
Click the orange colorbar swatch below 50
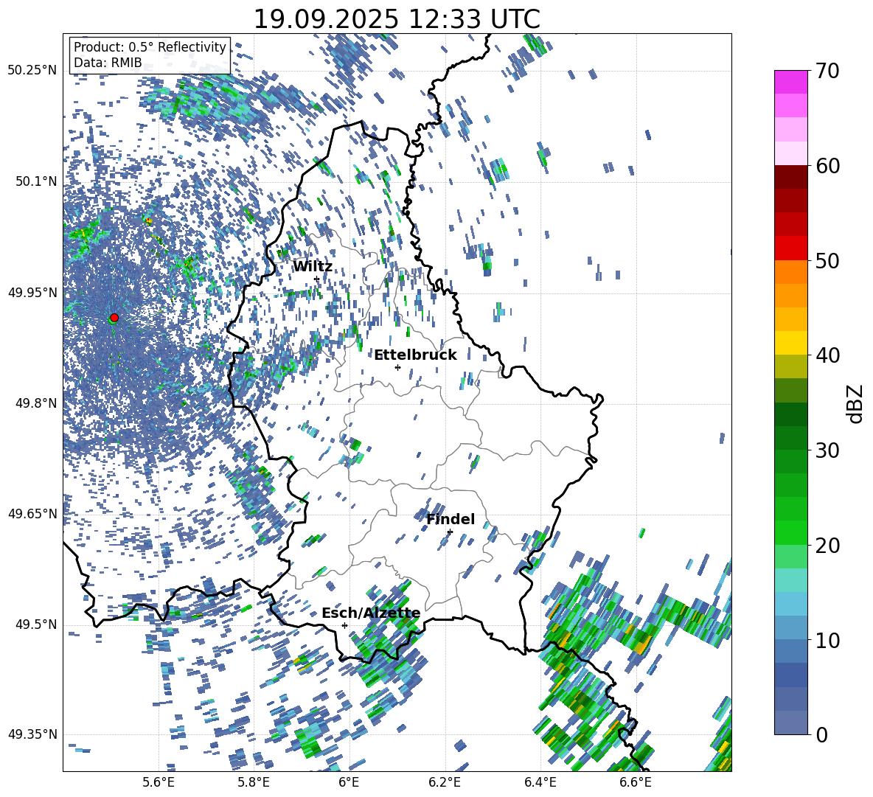click(790, 271)
